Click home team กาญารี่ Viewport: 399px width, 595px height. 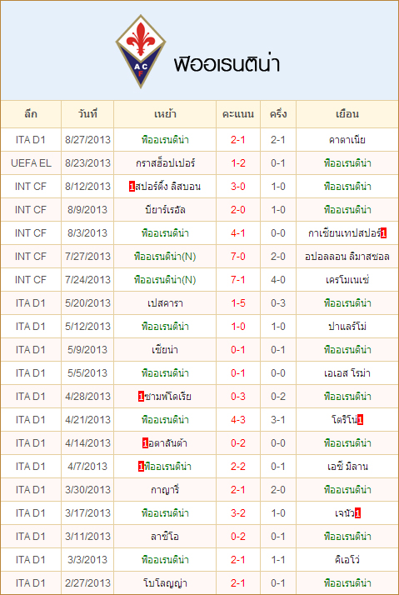click(x=165, y=490)
